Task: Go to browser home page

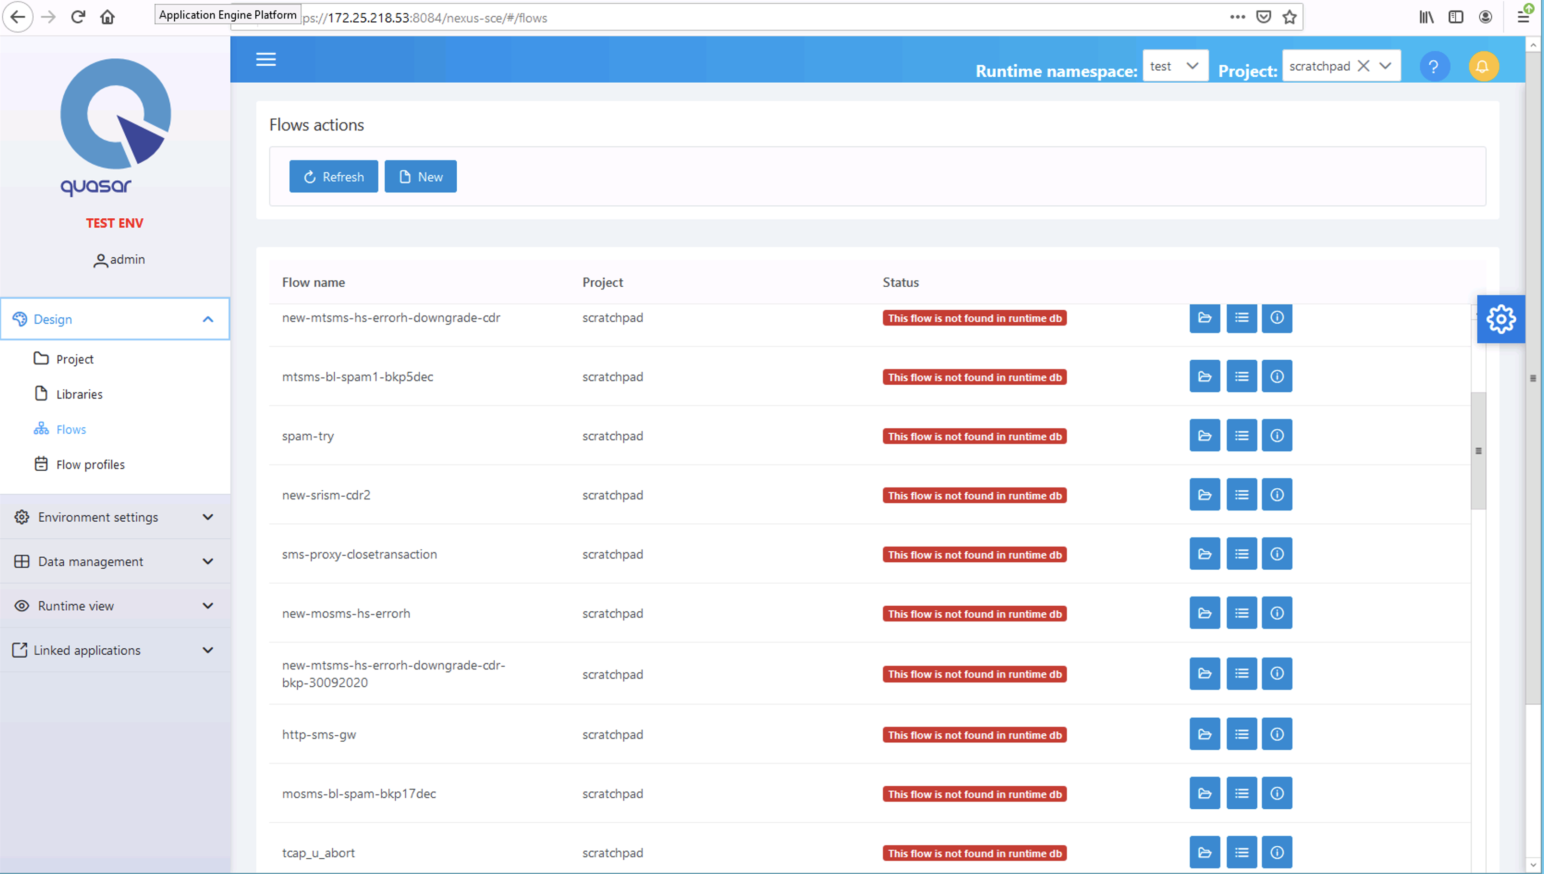Action: coord(107,17)
